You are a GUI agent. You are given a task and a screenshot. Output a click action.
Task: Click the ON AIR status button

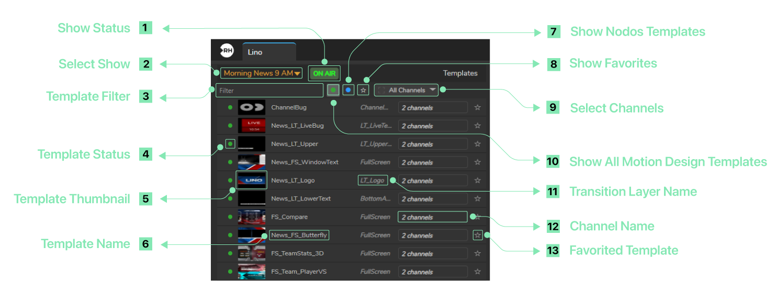tap(323, 73)
